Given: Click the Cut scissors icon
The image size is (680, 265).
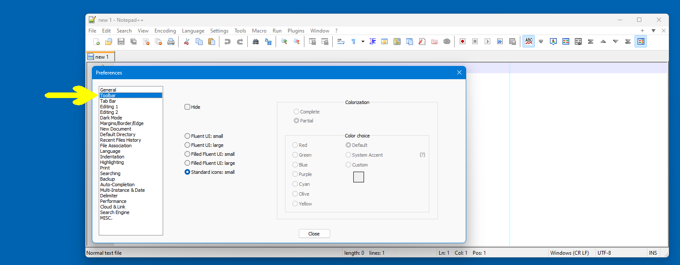Looking at the screenshot, I should pos(187,42).
